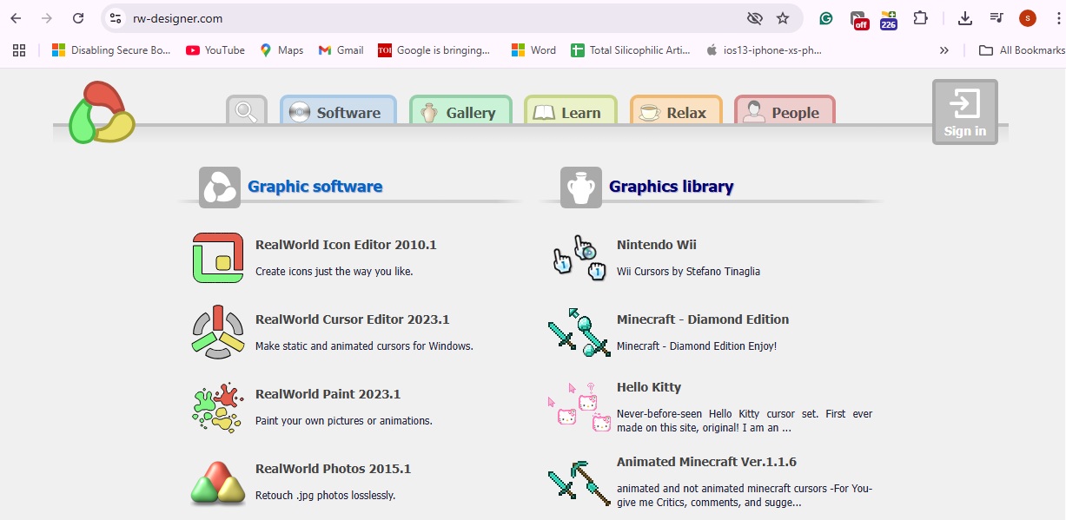Click the RealWorld Icon Editor app icon
1066x520 pixels.
(218, 258)
